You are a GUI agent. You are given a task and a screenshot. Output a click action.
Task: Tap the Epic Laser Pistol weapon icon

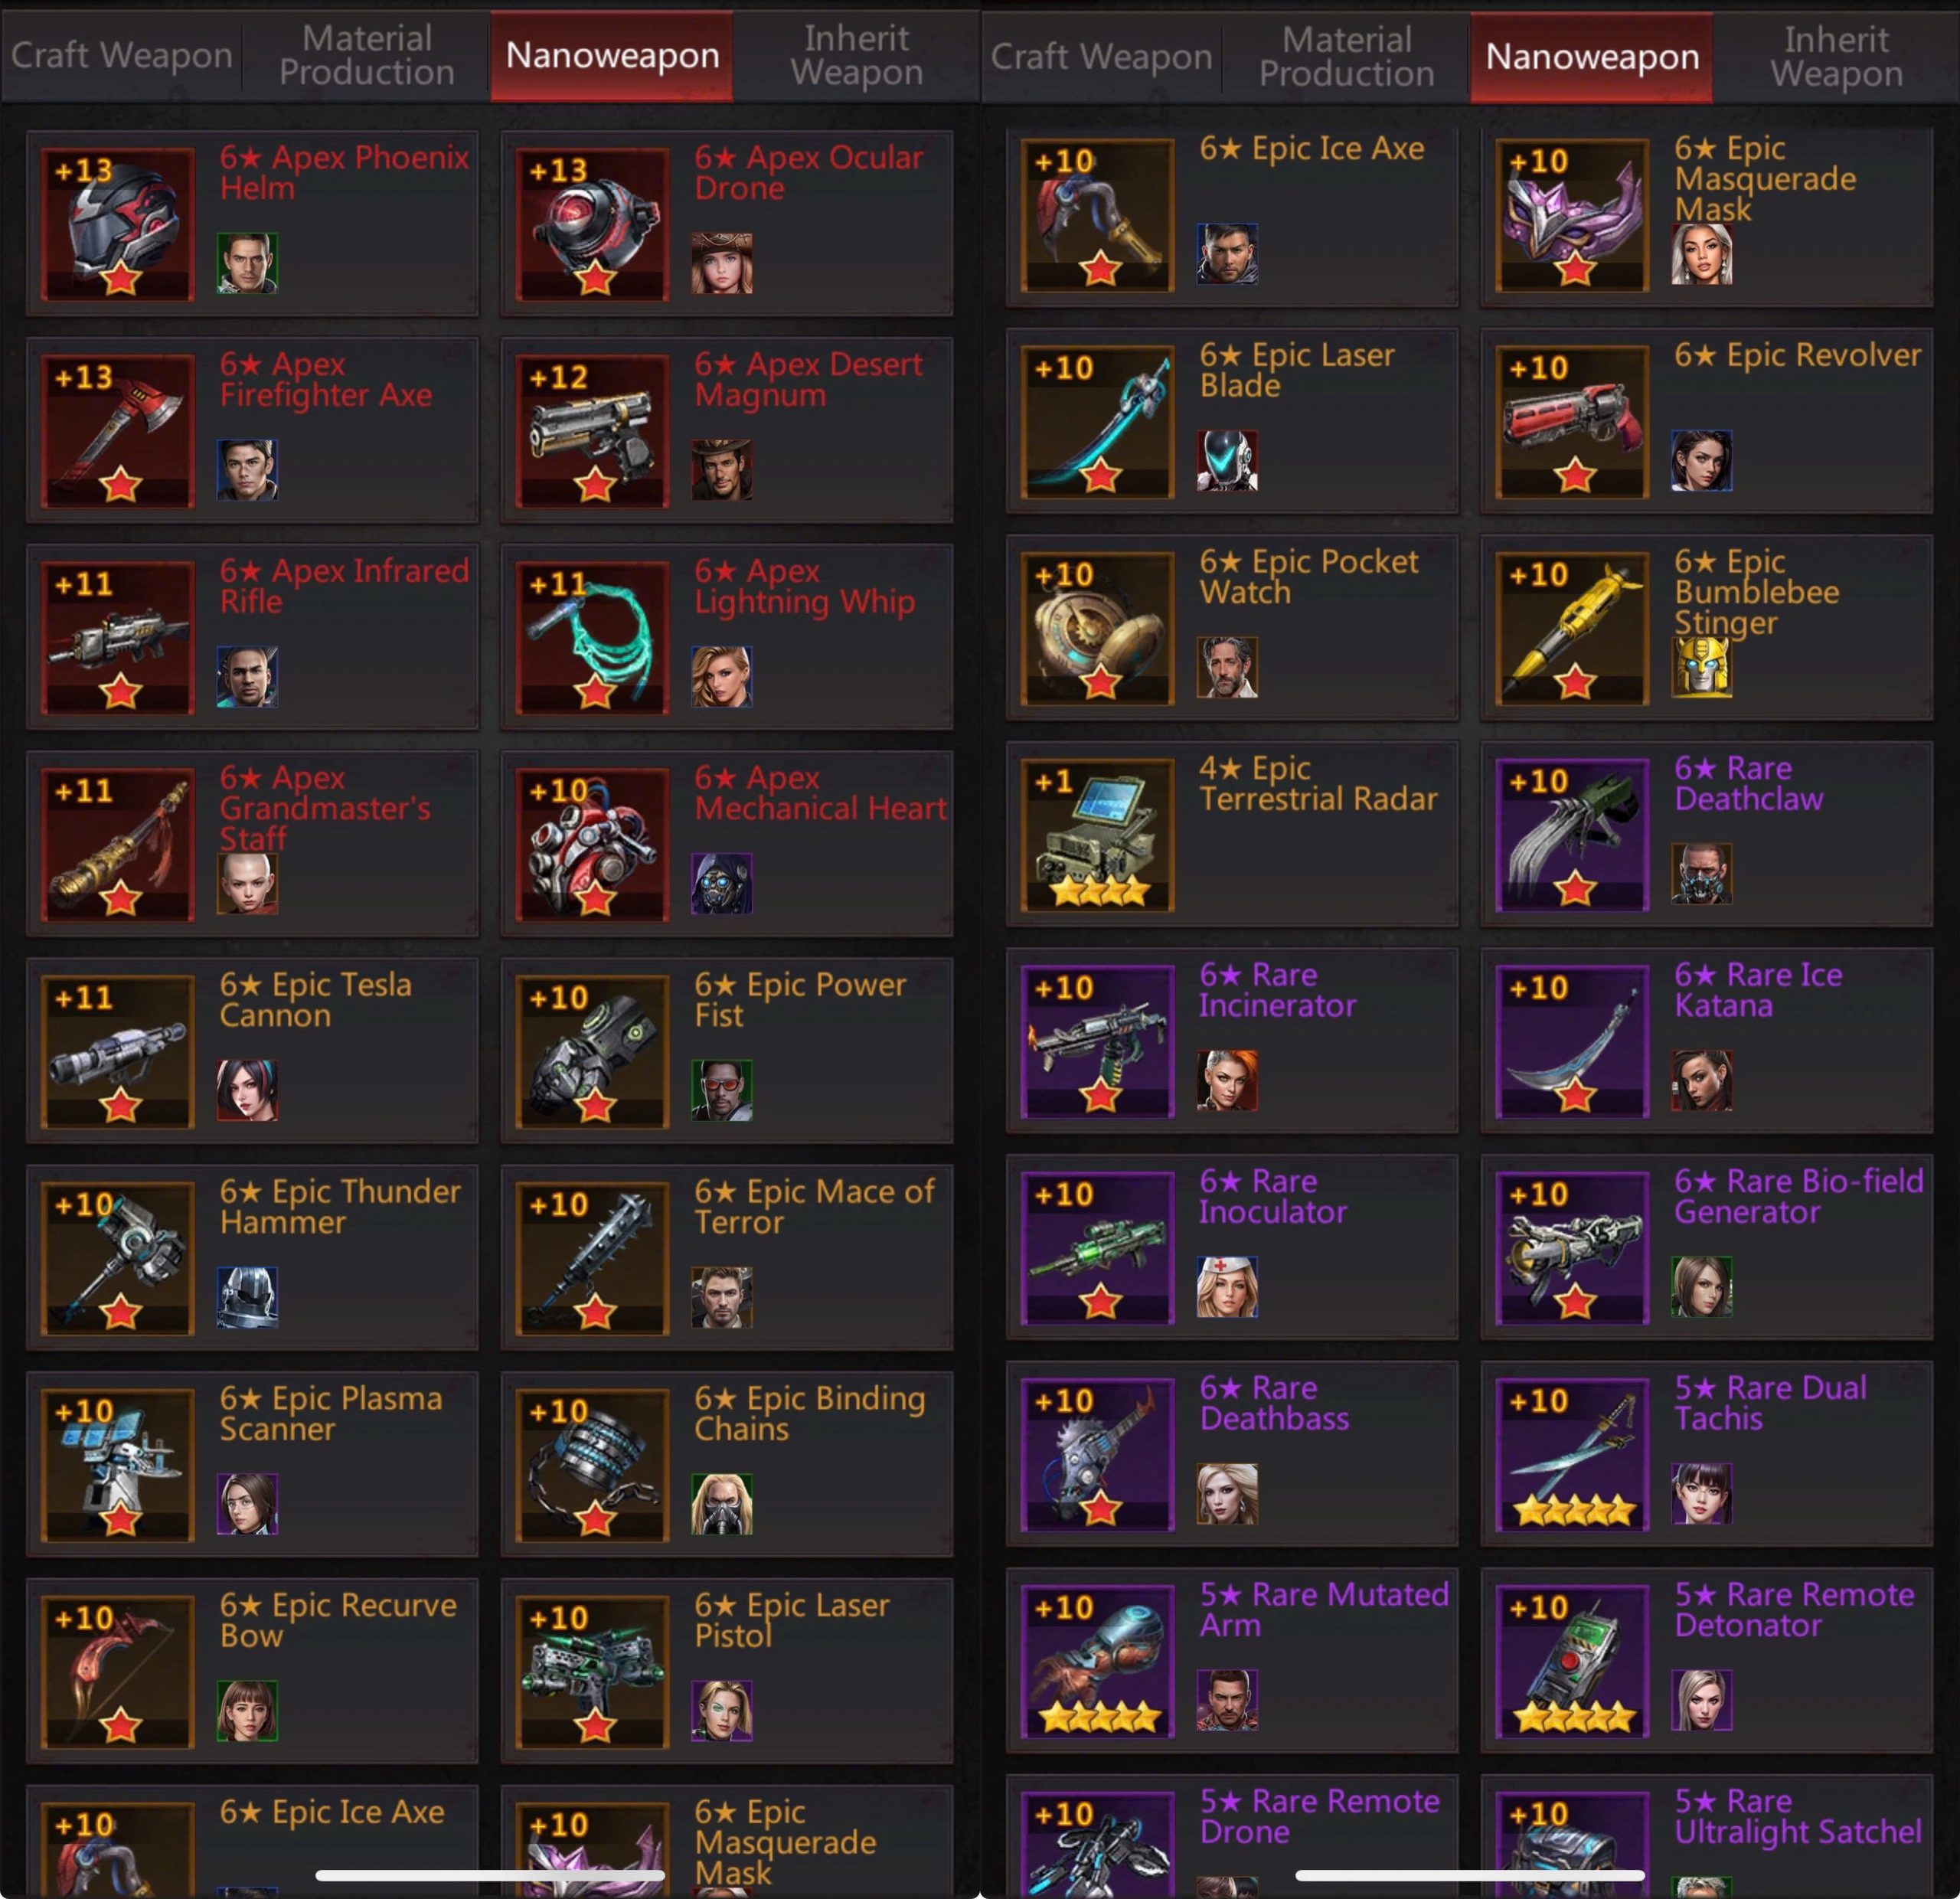[x=592, y=1671]
